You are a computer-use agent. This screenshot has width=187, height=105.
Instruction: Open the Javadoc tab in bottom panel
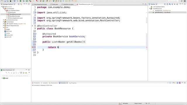pos(45,83)
